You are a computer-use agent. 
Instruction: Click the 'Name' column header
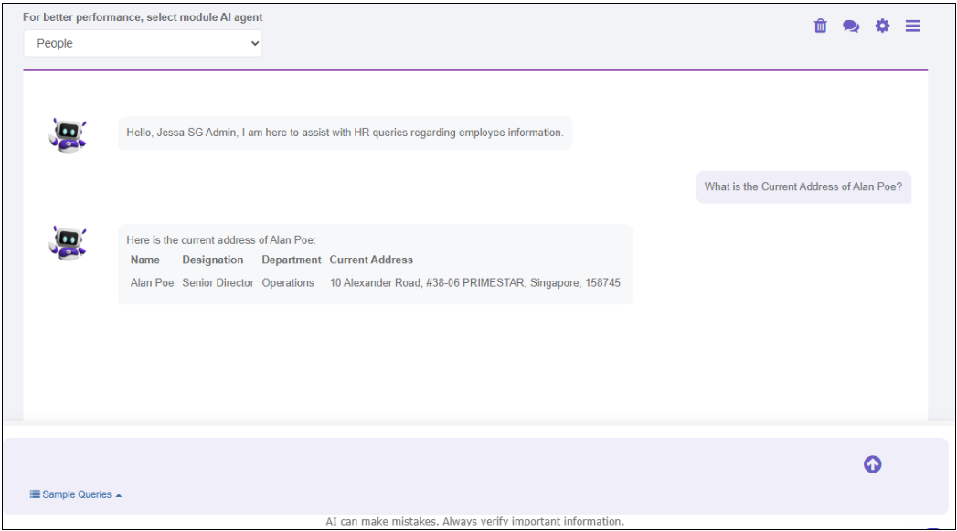145,260
